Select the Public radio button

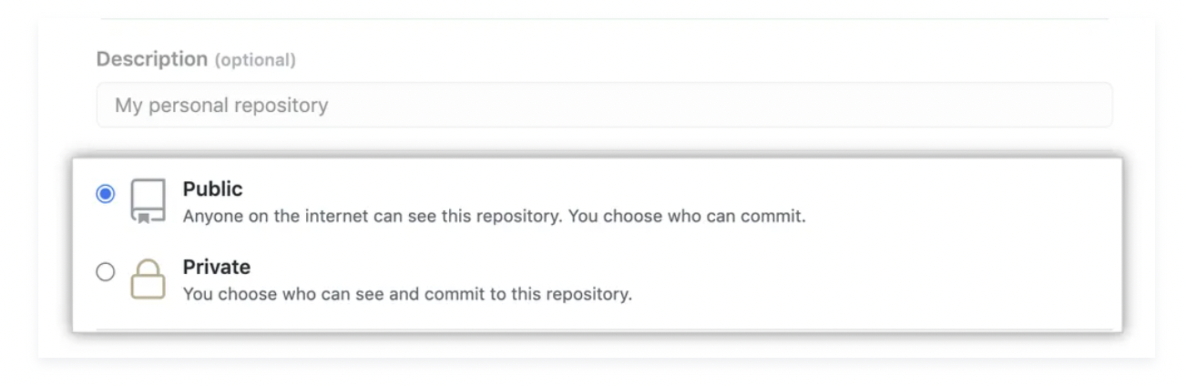(x=106, y=194)
